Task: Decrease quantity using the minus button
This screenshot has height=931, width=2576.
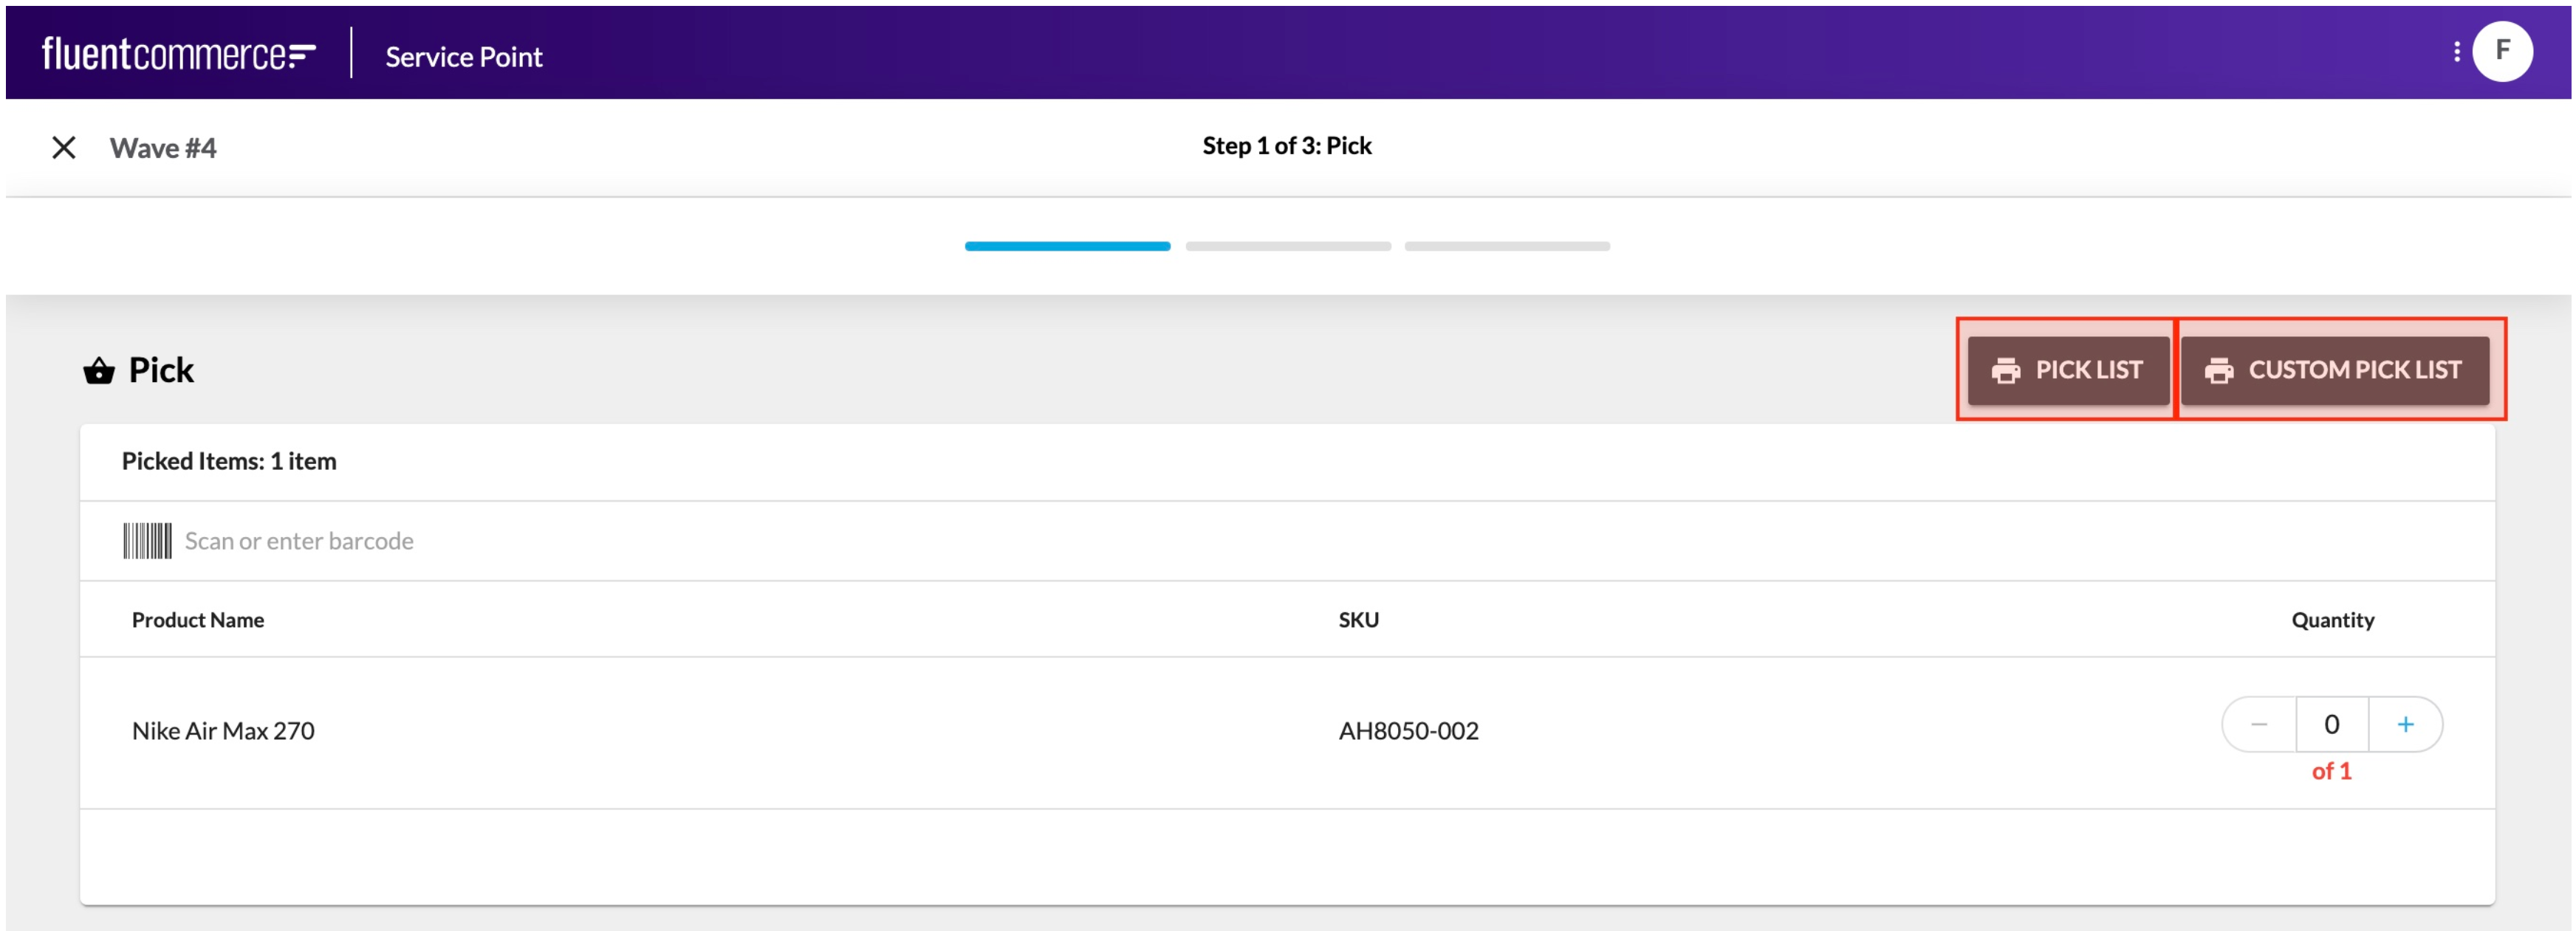Action: click(2259, 724)
